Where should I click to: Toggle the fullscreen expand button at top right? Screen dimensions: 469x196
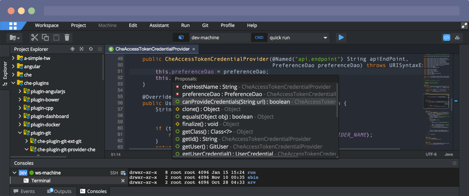pos(464,25)
